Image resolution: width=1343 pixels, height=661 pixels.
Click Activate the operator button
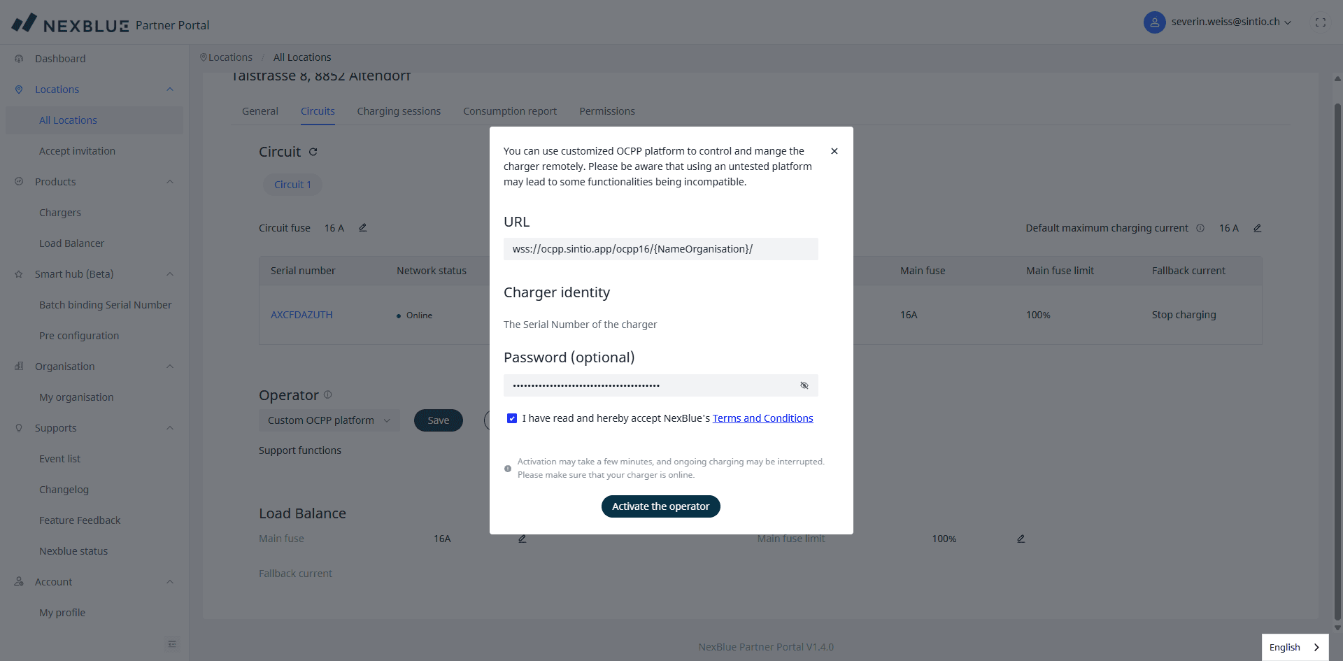click(660, 506)
